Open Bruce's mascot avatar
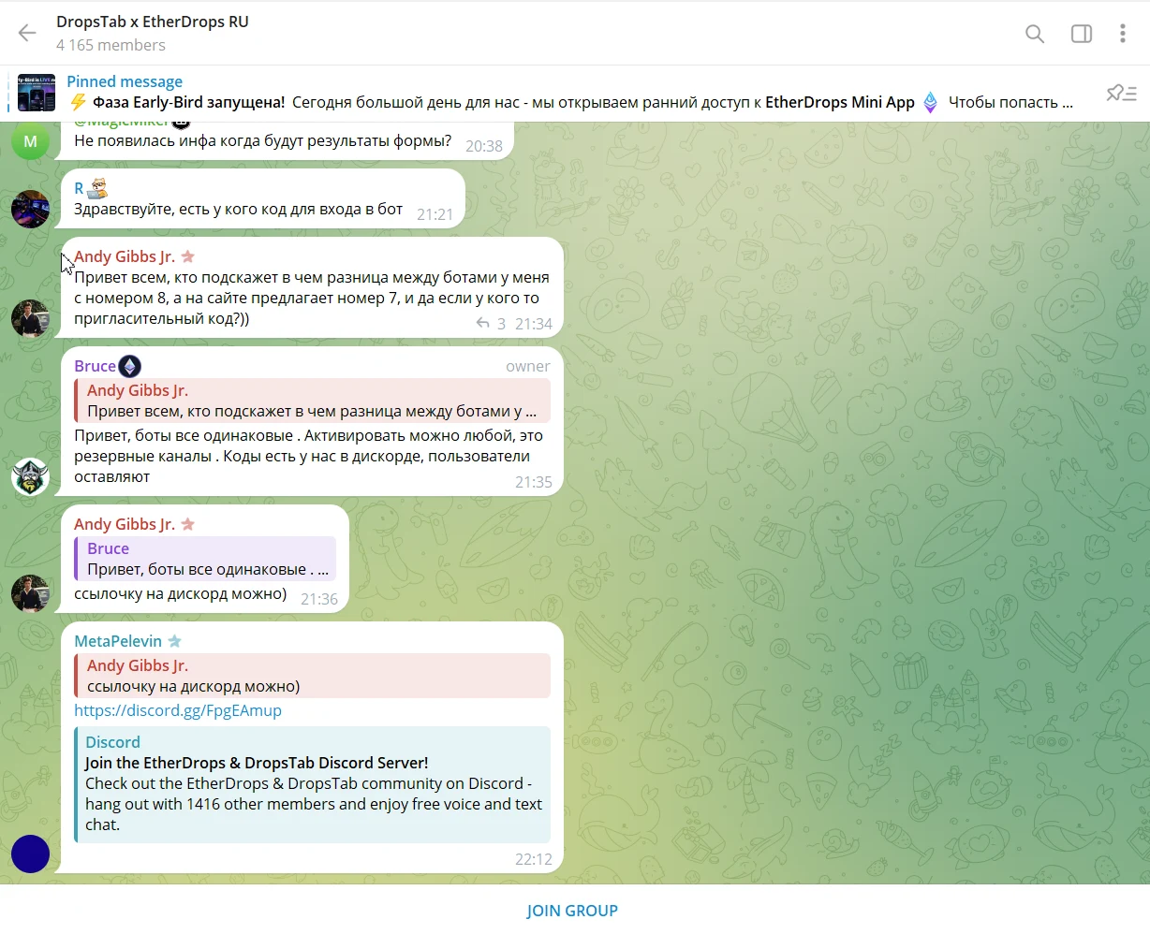 pos(30,477)
